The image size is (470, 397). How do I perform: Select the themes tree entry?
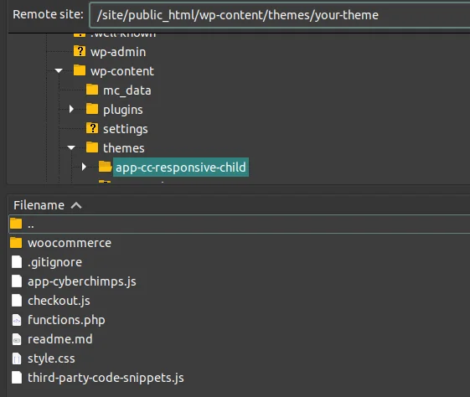pos(123,148)
